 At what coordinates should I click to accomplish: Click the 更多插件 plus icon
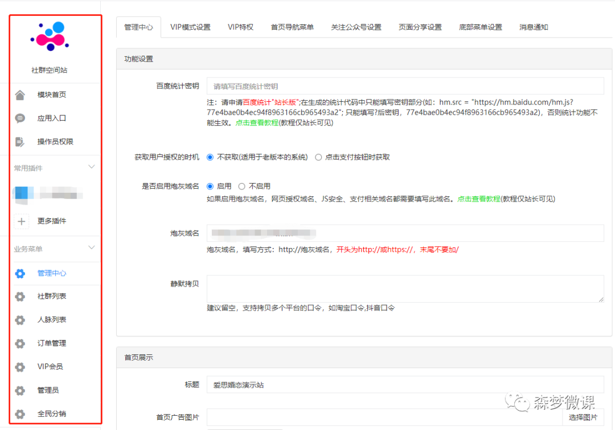[20, 221]
